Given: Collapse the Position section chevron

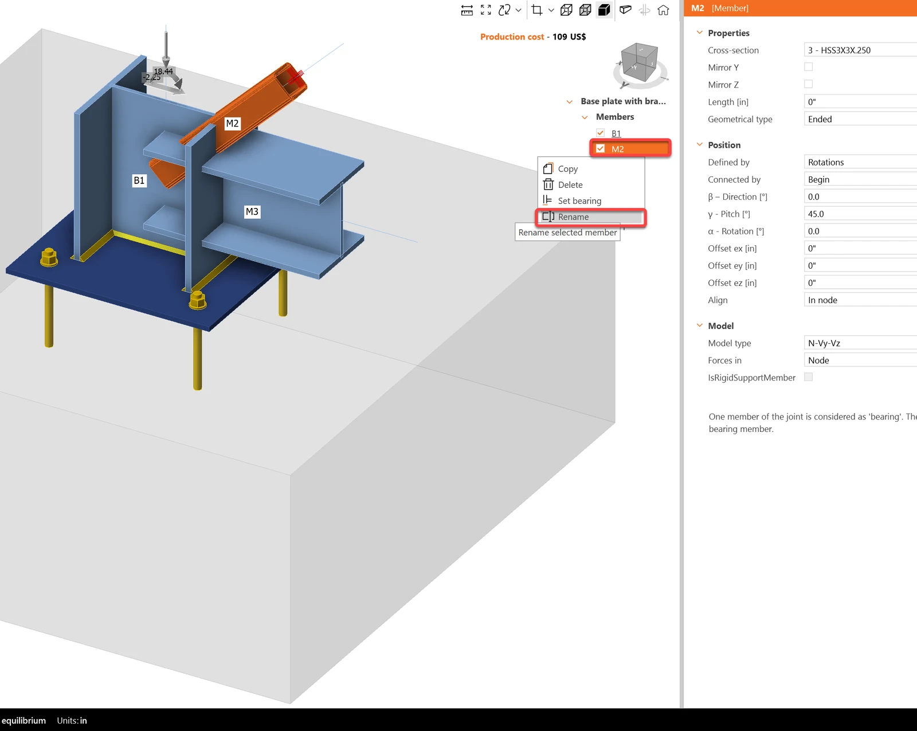Looking at the screenshot, I should [699, 144].
